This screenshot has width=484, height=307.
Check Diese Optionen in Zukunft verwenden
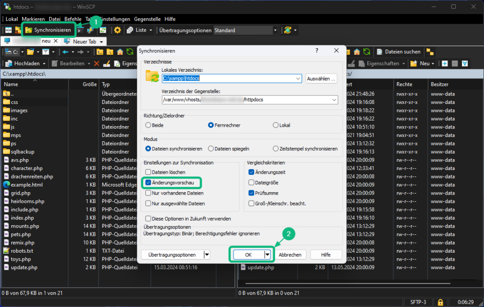(x=148, y=219)
